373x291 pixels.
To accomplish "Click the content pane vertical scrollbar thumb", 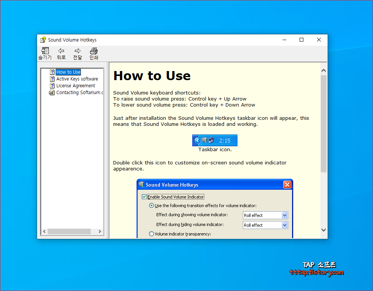I will tap(323, 124).
